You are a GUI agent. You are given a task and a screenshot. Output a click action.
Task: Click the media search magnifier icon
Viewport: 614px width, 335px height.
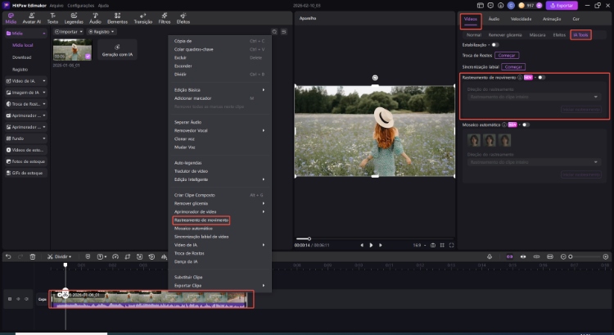tap(274, 31)
